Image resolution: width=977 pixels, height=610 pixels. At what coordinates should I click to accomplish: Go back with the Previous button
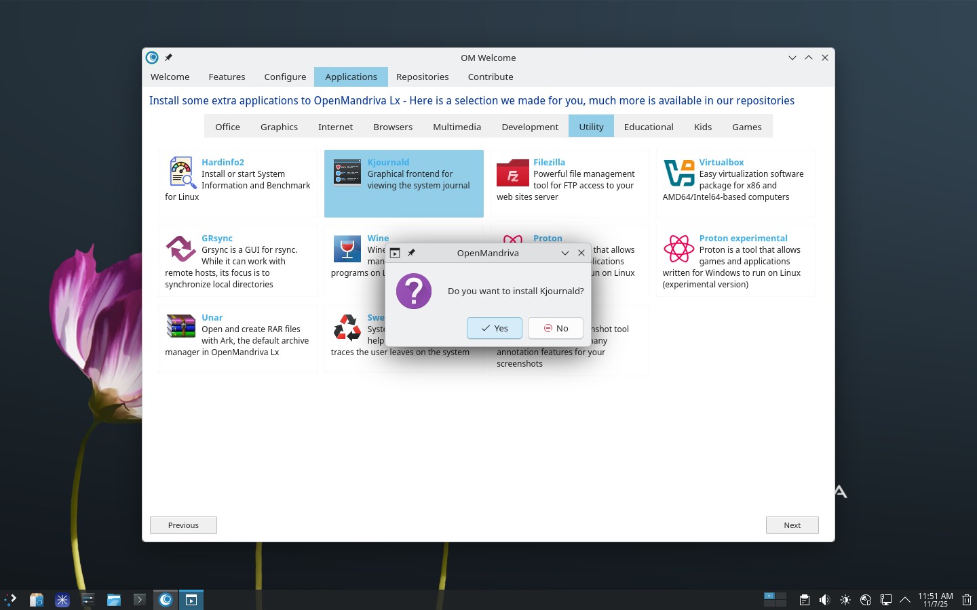[183, 525]
